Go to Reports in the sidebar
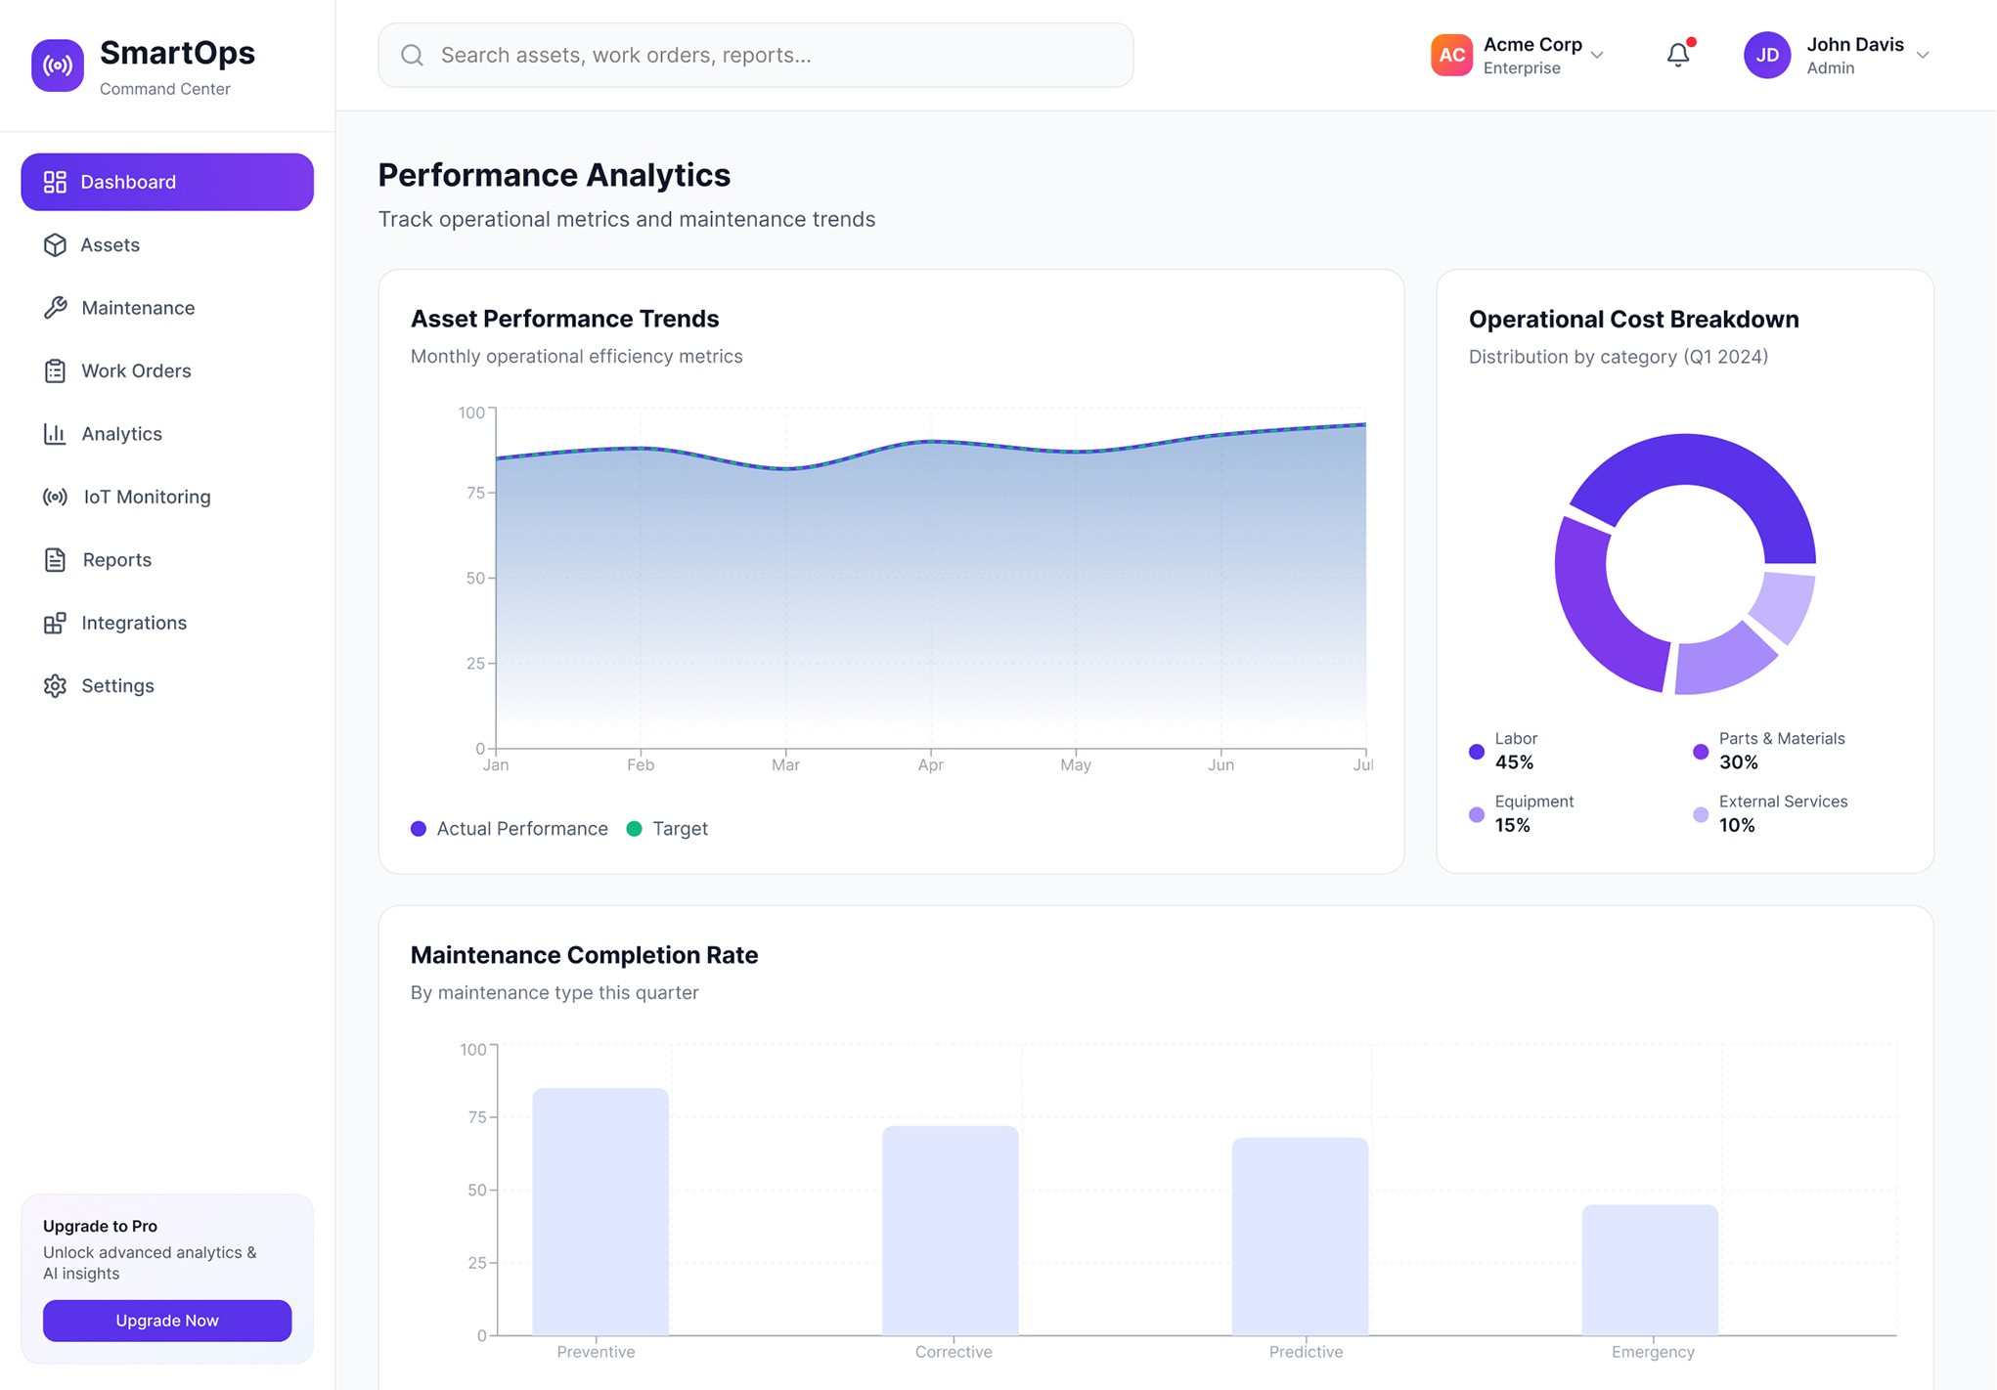The height and width of the screenshot is (1390, 1997). coord(116,560)
